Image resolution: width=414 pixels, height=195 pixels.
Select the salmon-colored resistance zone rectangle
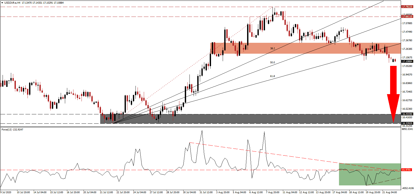point(286,48)
